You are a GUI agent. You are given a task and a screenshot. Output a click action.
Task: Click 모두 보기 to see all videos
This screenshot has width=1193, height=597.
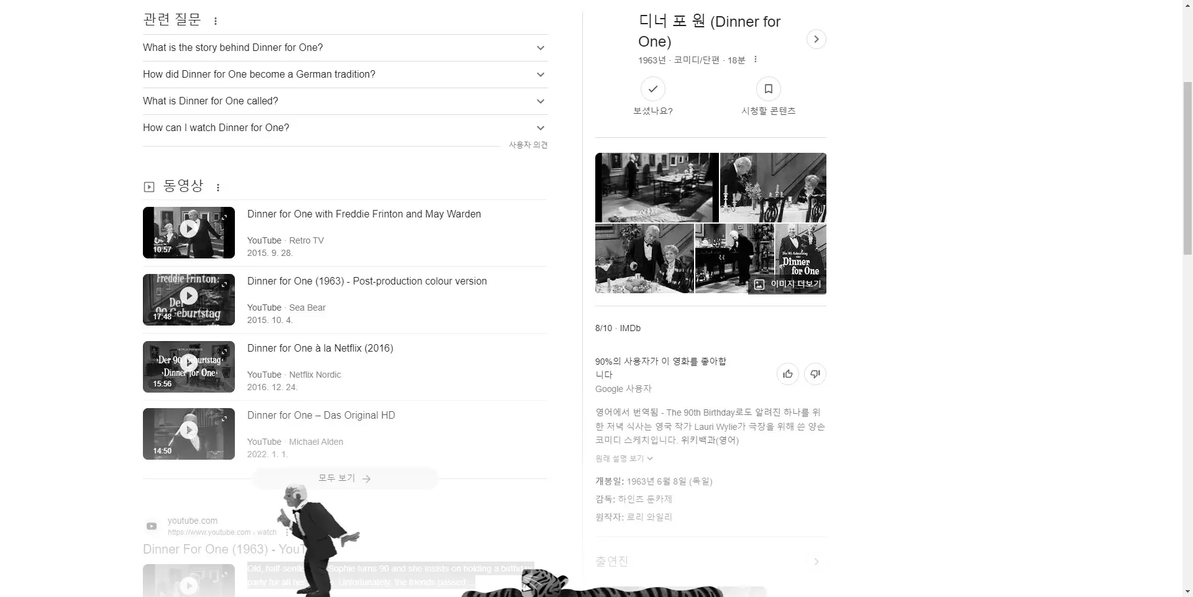click(x=345, y=478)
